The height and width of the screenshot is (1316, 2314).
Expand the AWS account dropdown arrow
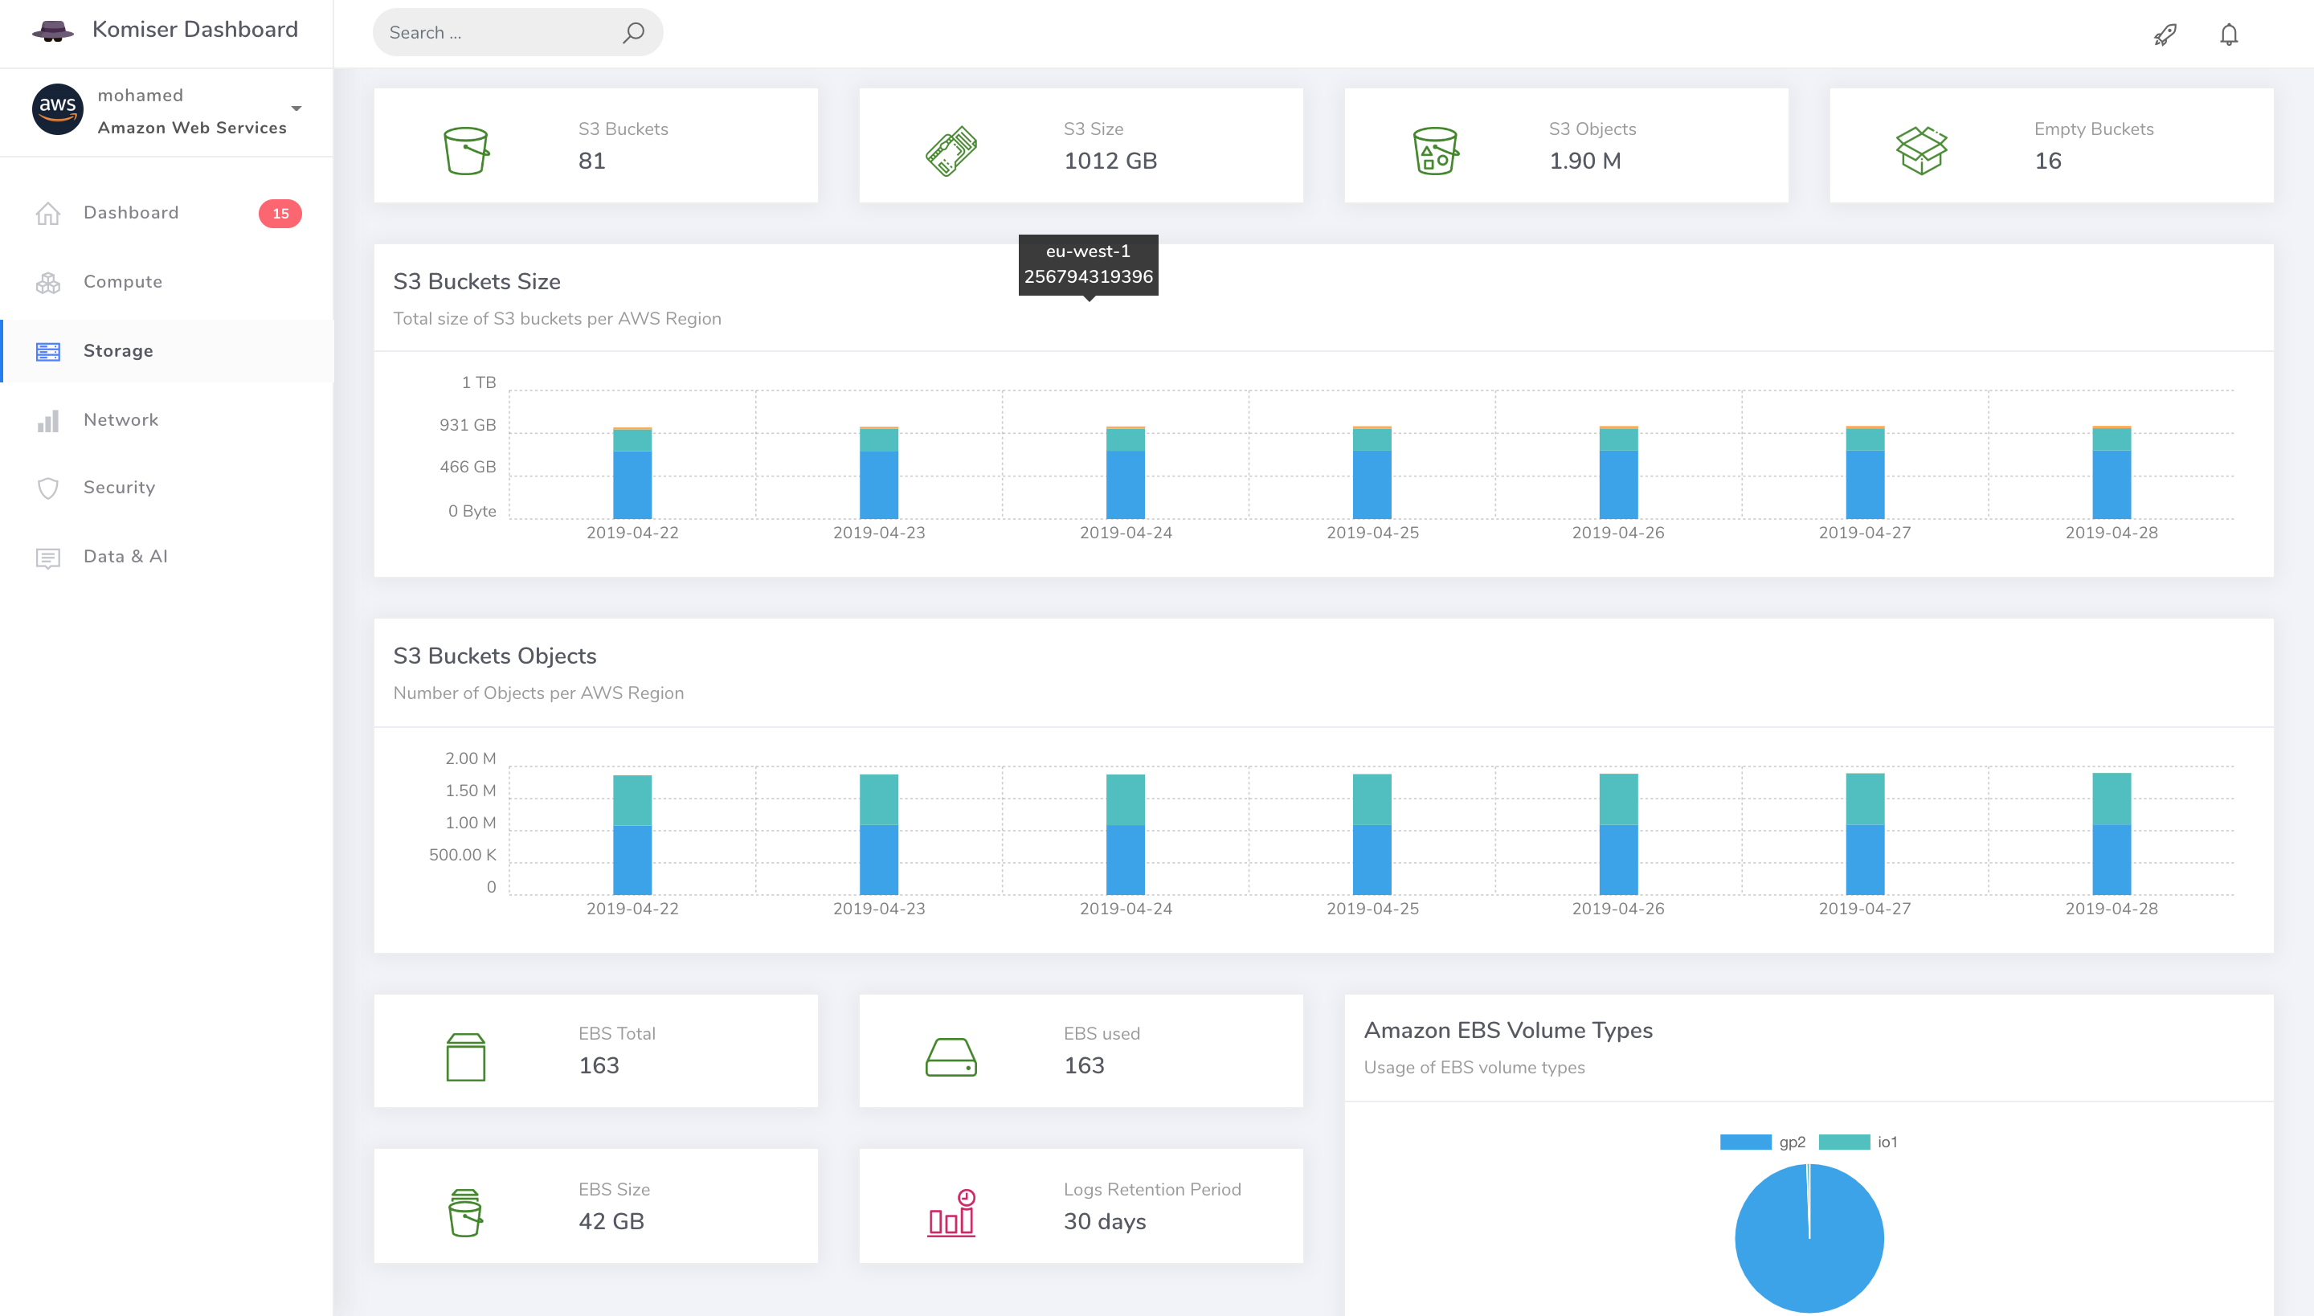(x=296, y=108)
